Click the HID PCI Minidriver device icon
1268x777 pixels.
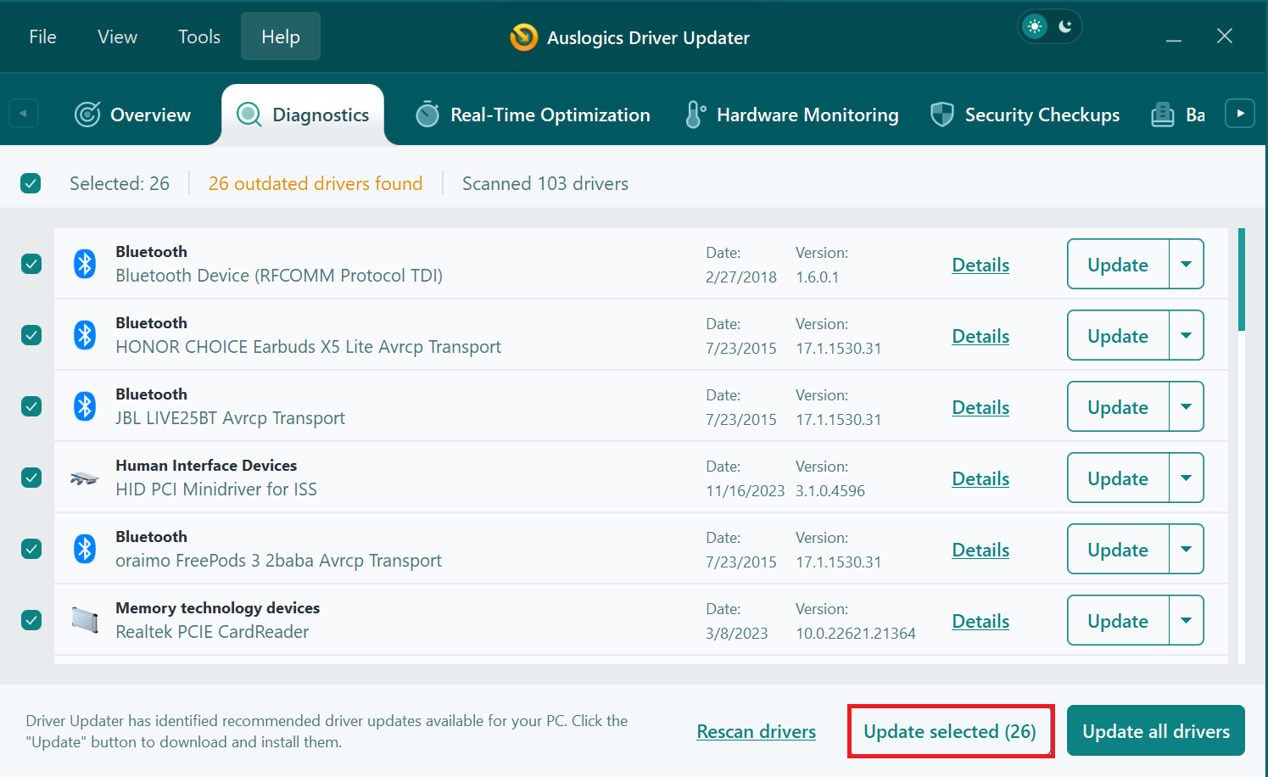coord(84,478)
